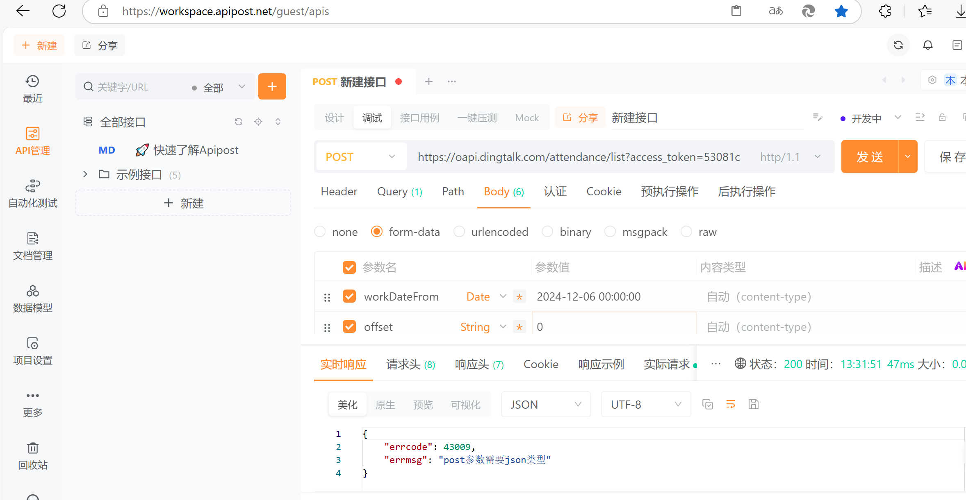Click the lock icon beside status
The image size is (966, 500).
942,118
